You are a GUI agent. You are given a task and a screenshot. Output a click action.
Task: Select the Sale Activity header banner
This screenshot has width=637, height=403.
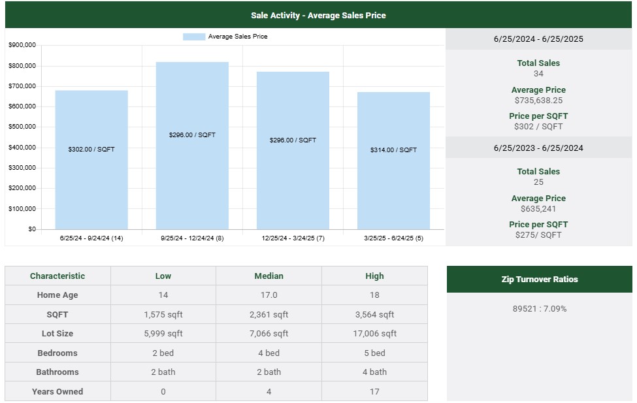point(318,15)
